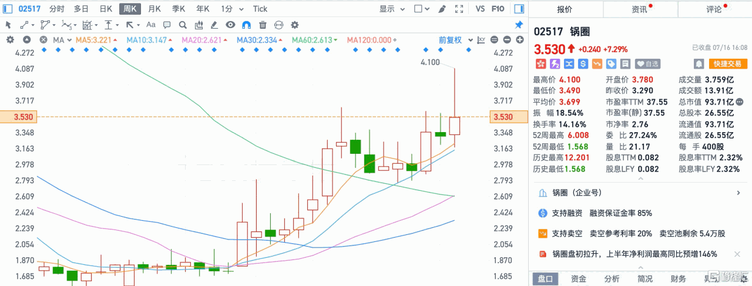This screenshot has height=286, width=752.
Task: Select the cursor pointer drawing tool
Action: pos(8,25)
